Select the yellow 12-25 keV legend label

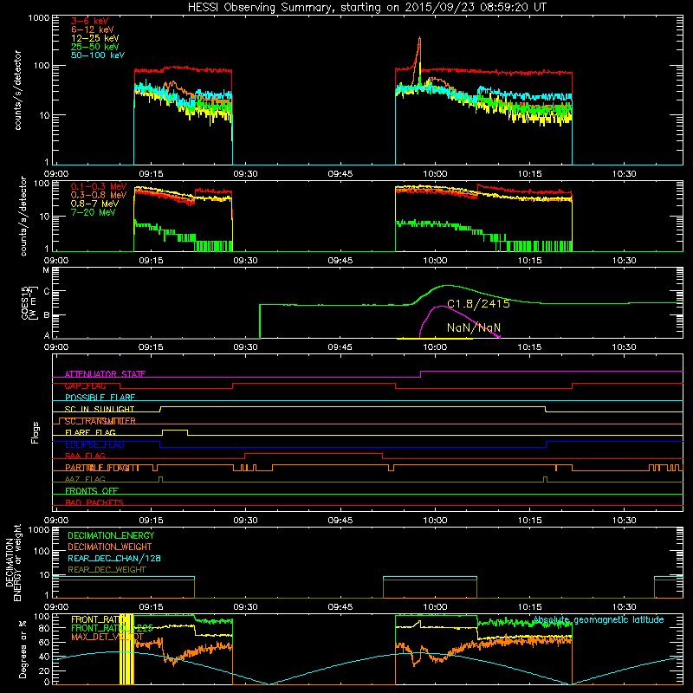(95, 38)
